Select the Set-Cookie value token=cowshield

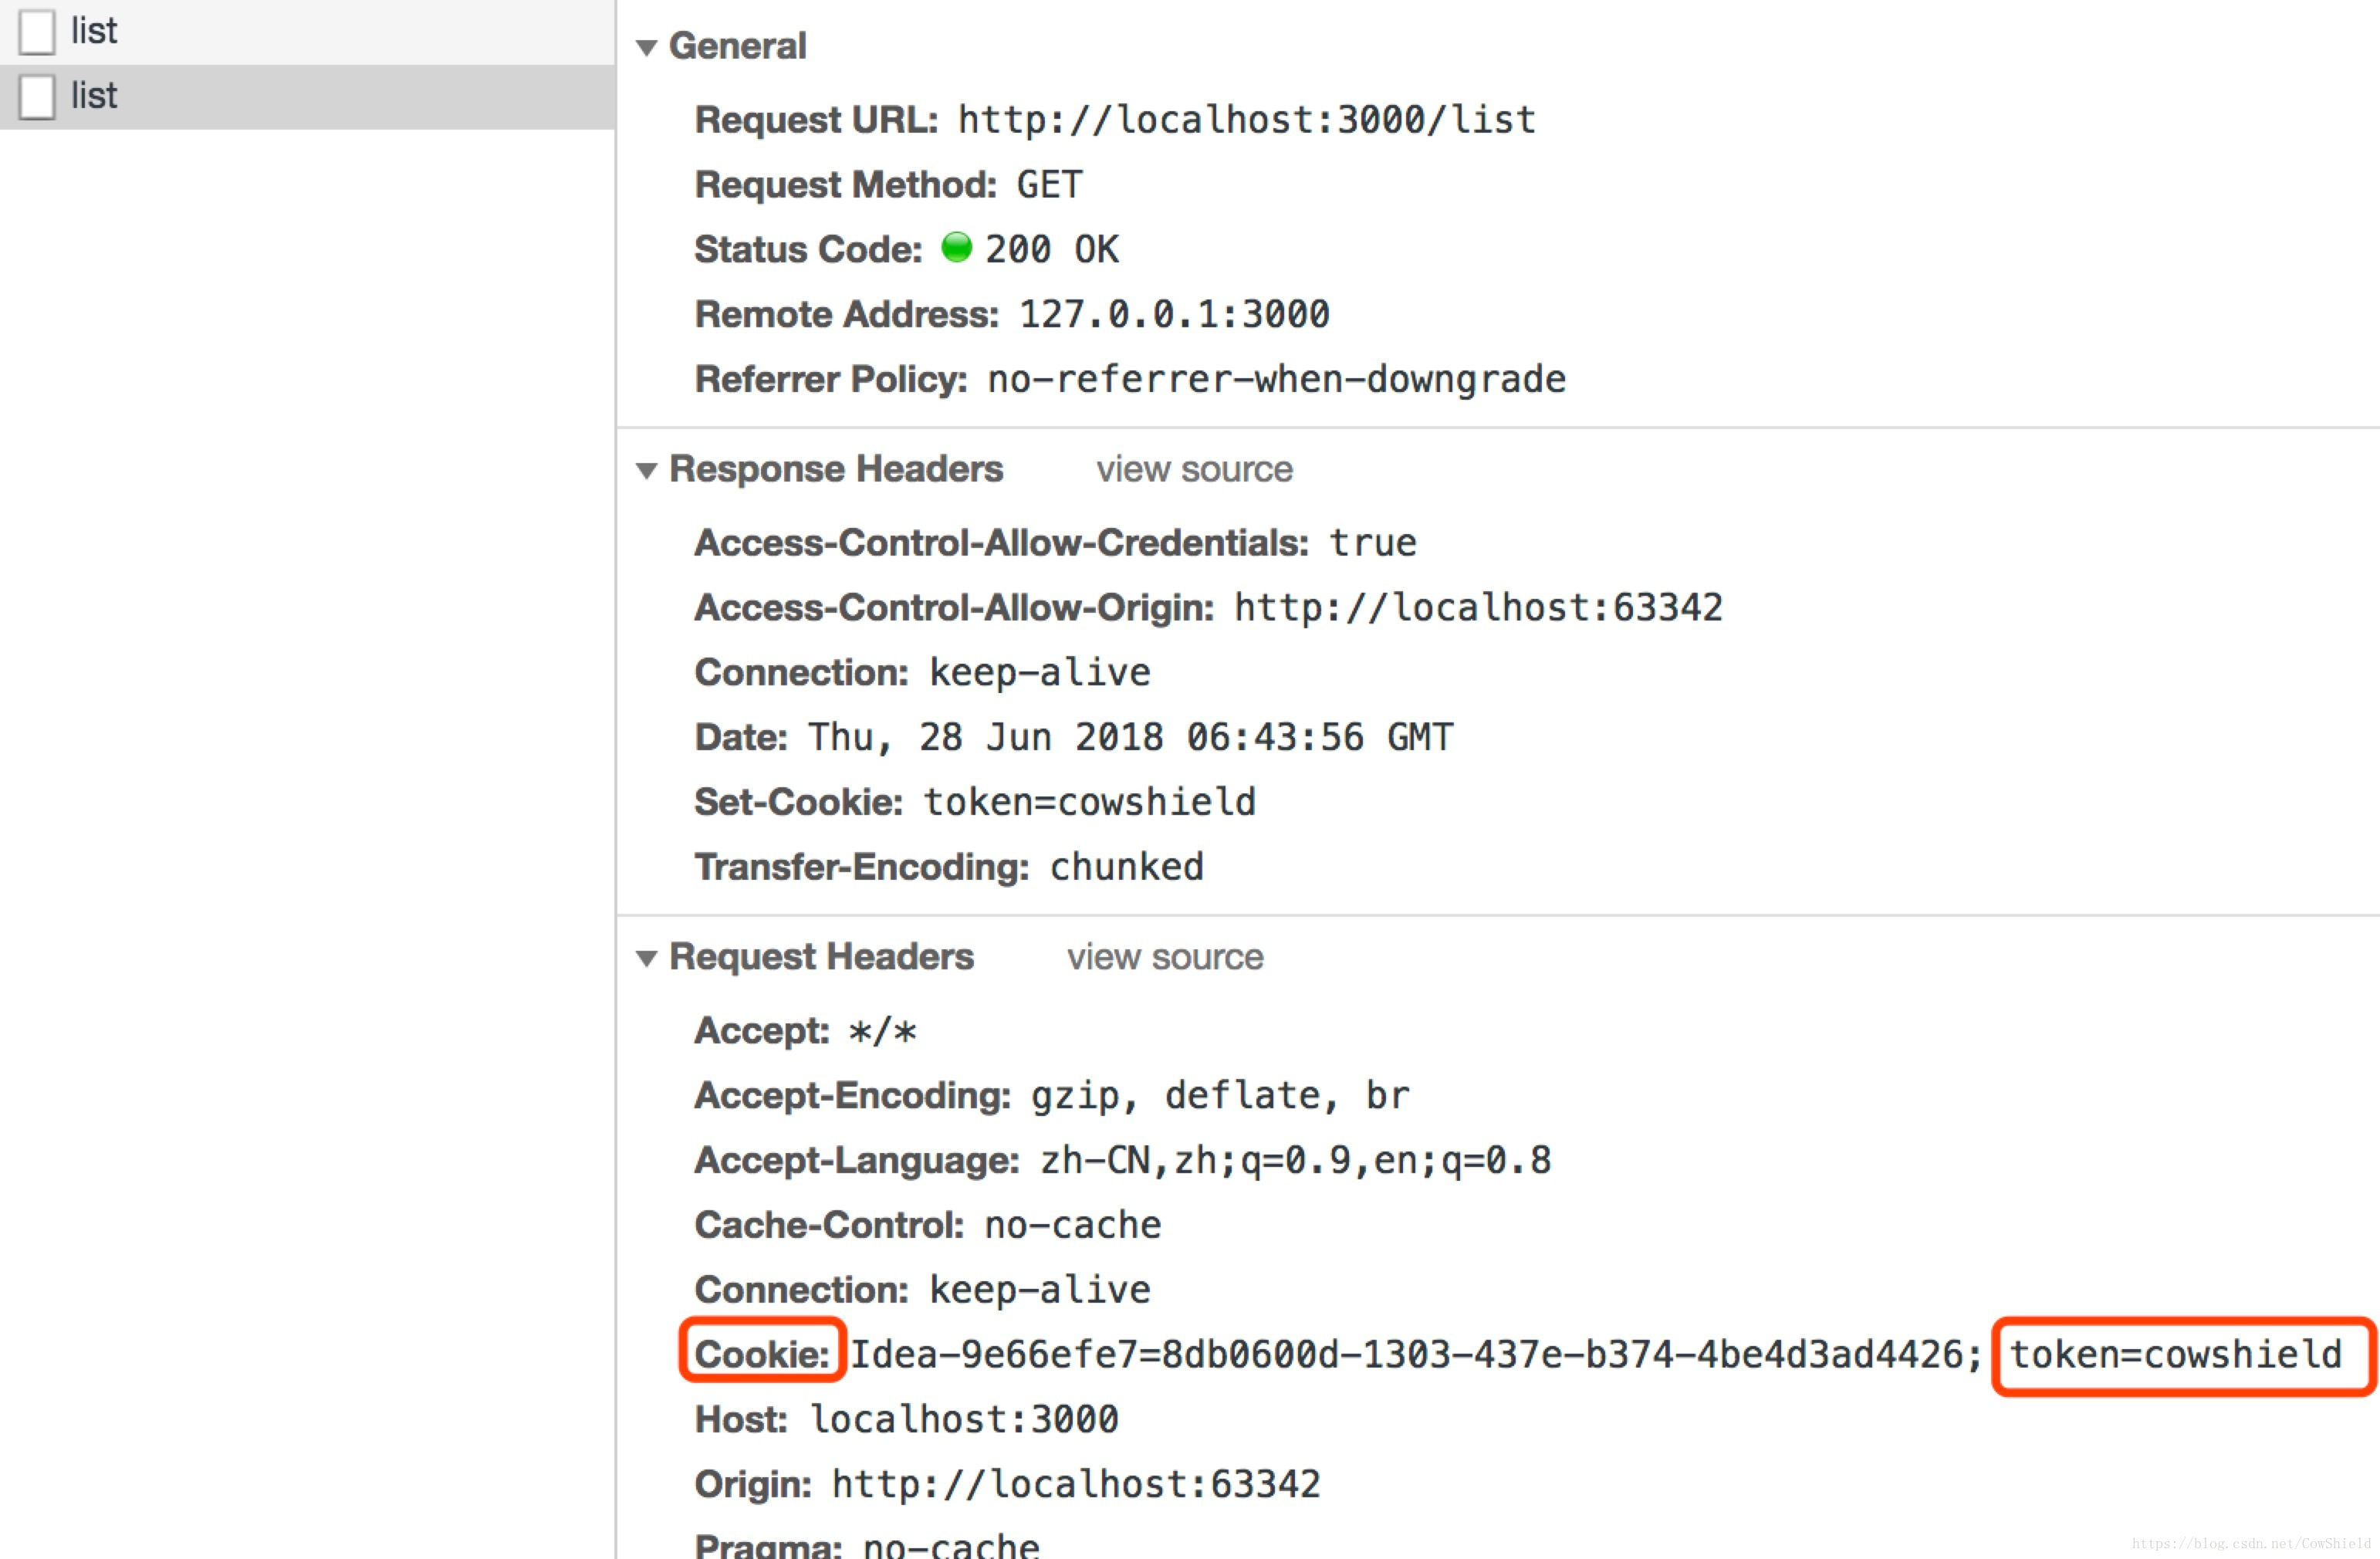(1088, 801)
